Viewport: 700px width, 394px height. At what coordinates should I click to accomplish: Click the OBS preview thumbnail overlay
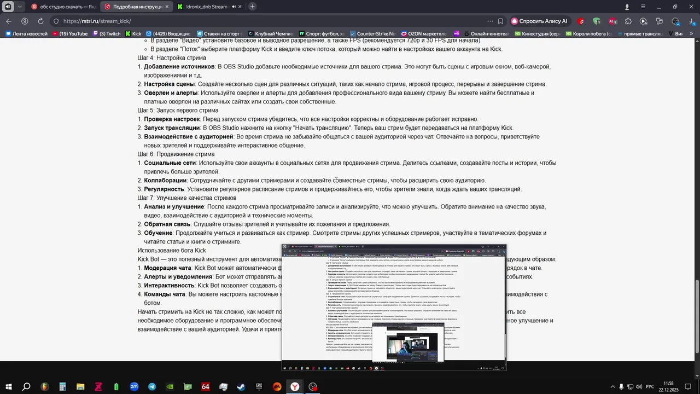(x=394, y=308)
